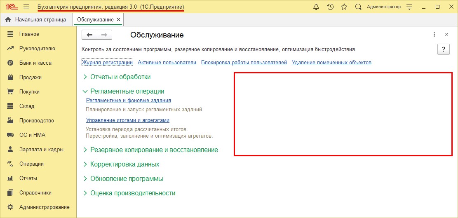
Task: Click the notifications bell icon
Action: pos(316,7)
